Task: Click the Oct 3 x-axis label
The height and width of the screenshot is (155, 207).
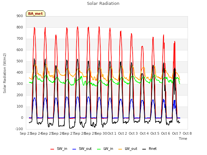Action: click(x=133, y=133)
